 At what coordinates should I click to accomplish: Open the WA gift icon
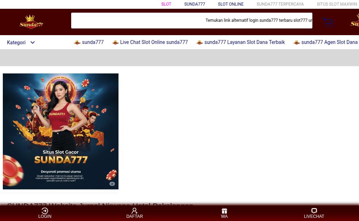pyautogui.click(x=224, y=211)
